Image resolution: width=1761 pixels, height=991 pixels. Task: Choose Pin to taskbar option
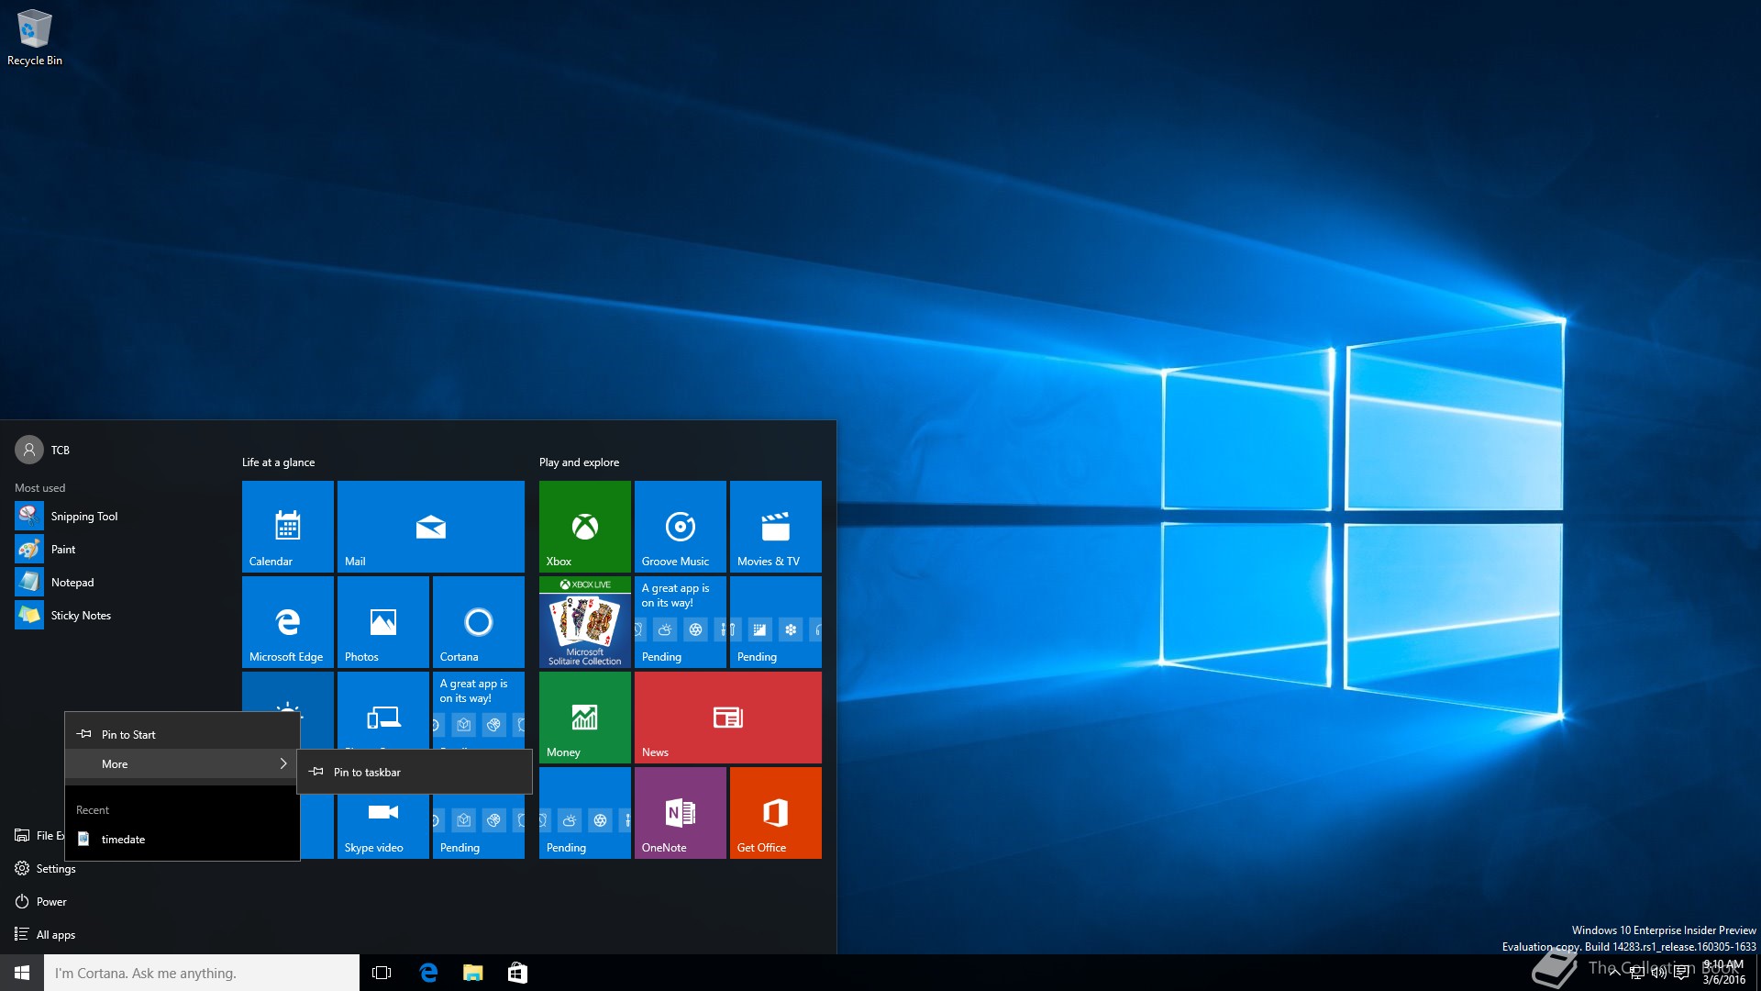(415, 772)
